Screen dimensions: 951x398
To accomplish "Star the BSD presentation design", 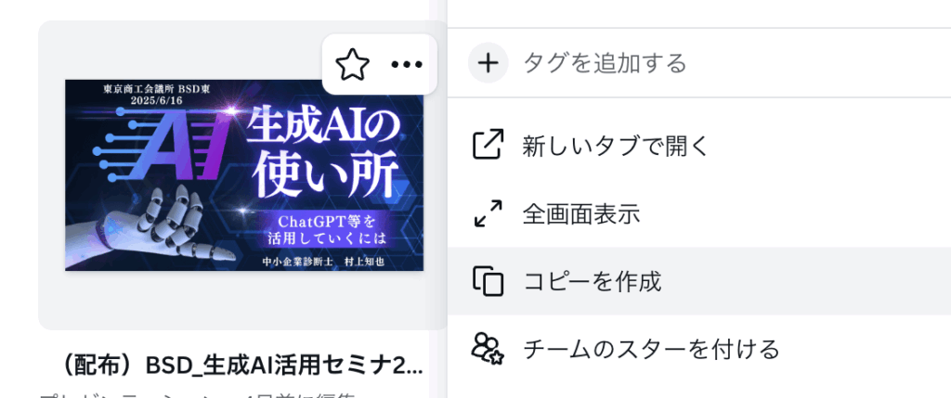I will pyautogui.click(x=352, y=64).
